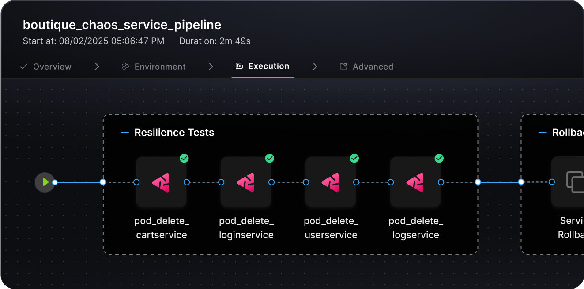Open the Advanced tab
584x289 pixels.
(366, 67)
